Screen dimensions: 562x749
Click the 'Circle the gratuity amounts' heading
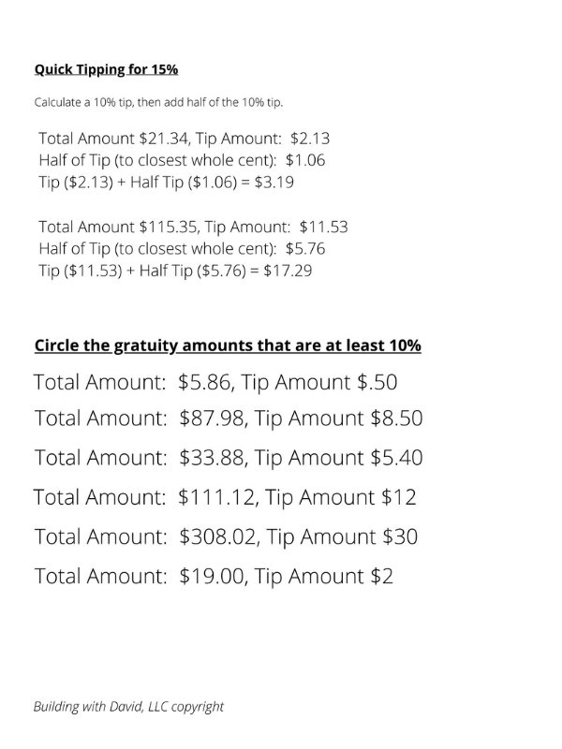pos(228,345)
